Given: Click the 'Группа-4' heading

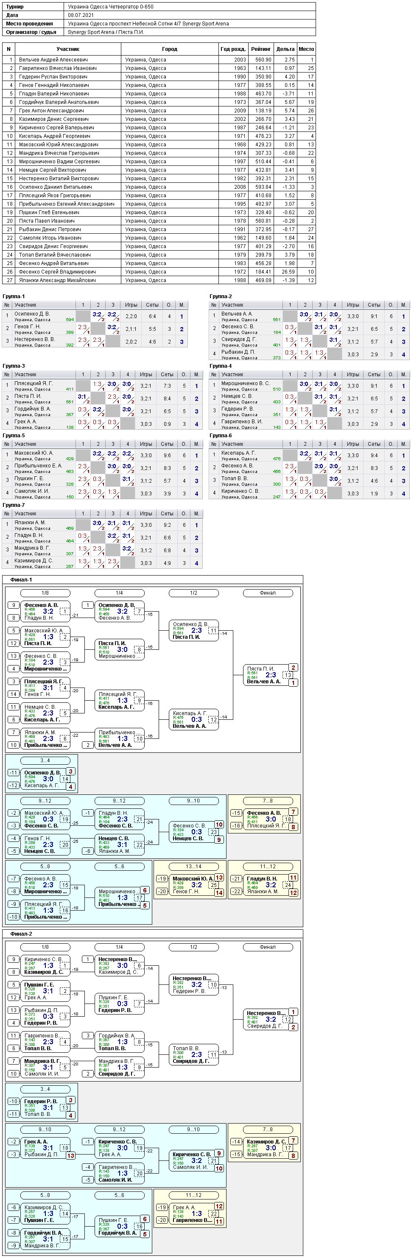Looking at the screenshot, I should (221, 366).
